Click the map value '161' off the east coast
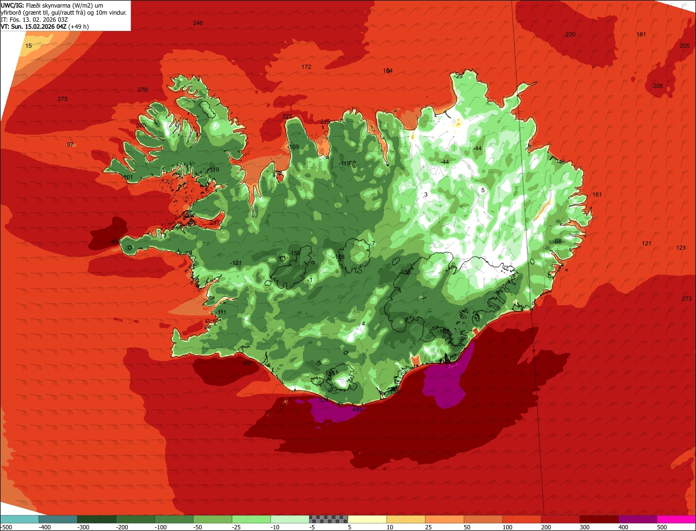The height and width of the screenshot is (531, 696). (x=597, y=194)
